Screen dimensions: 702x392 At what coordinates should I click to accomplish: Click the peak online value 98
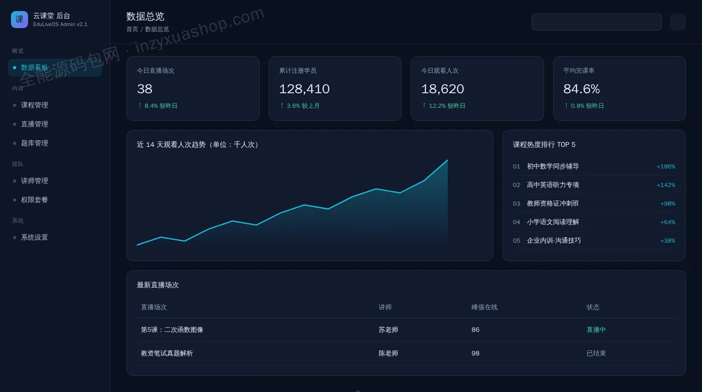click(x=475, y=353)
